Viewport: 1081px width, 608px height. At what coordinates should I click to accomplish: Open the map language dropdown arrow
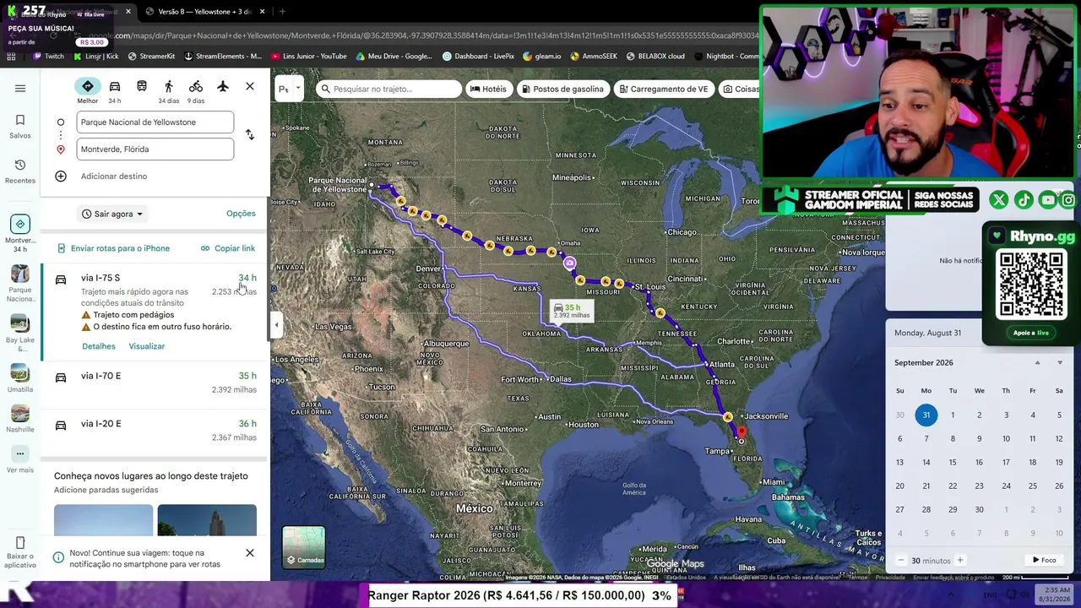tap(297, 89)
